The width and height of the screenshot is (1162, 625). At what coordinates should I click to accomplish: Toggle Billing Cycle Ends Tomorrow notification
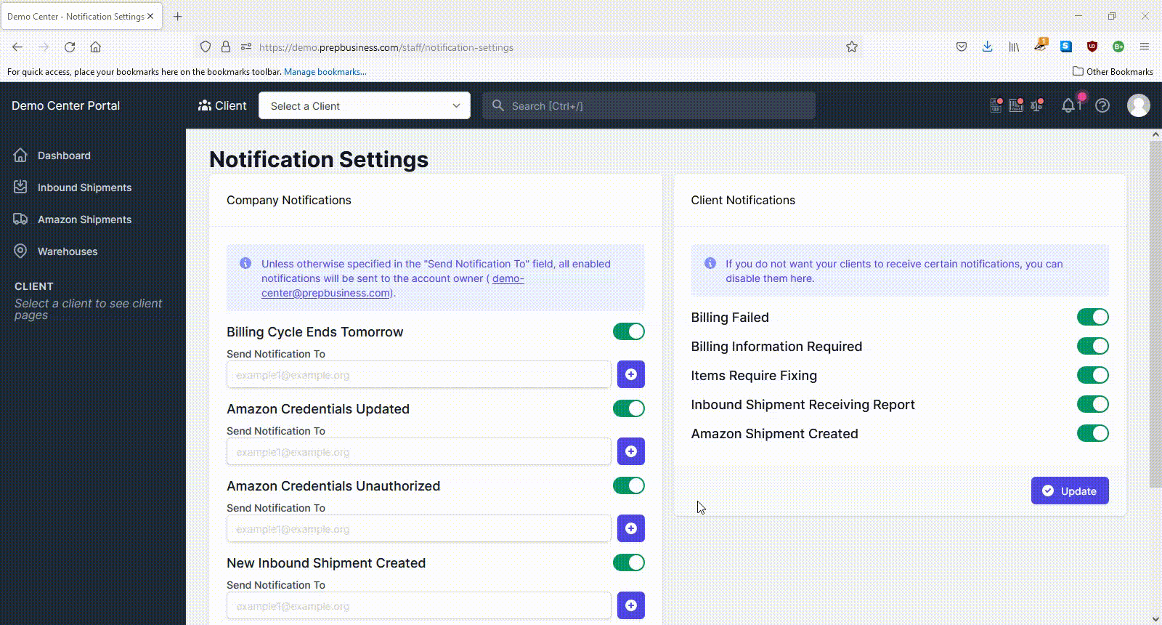tap(629, 331)
